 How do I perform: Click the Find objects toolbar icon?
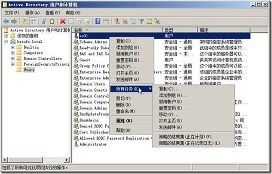click(x=150, y=21)
